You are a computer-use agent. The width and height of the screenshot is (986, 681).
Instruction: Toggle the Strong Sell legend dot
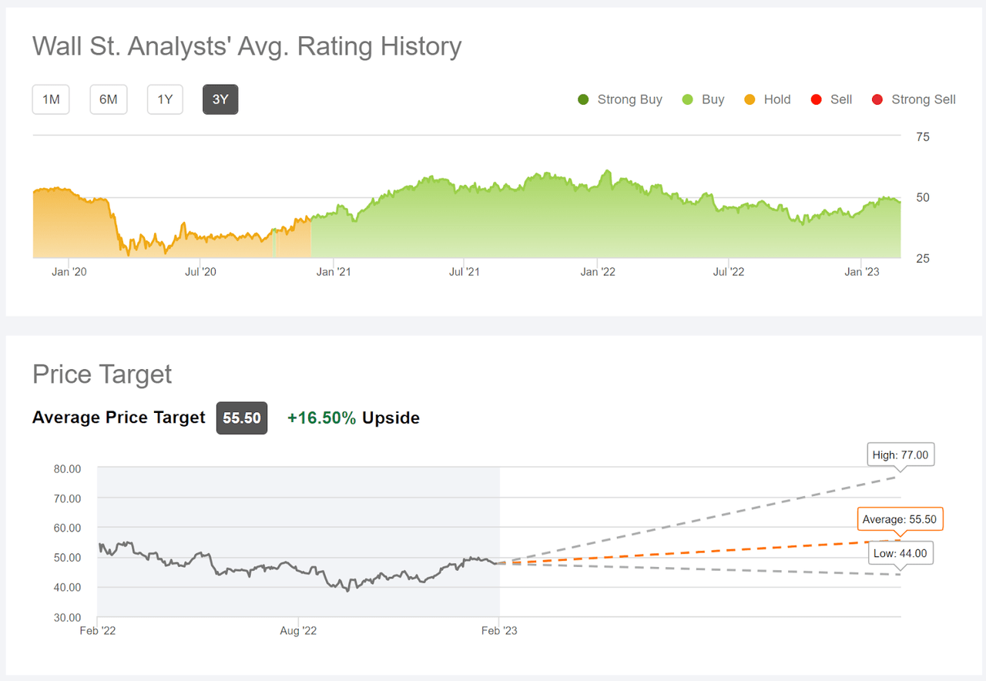click(877, 99)
